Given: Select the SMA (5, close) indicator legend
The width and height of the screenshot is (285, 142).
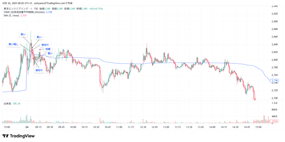Looking at the screenshot, I should coord(11,16).
